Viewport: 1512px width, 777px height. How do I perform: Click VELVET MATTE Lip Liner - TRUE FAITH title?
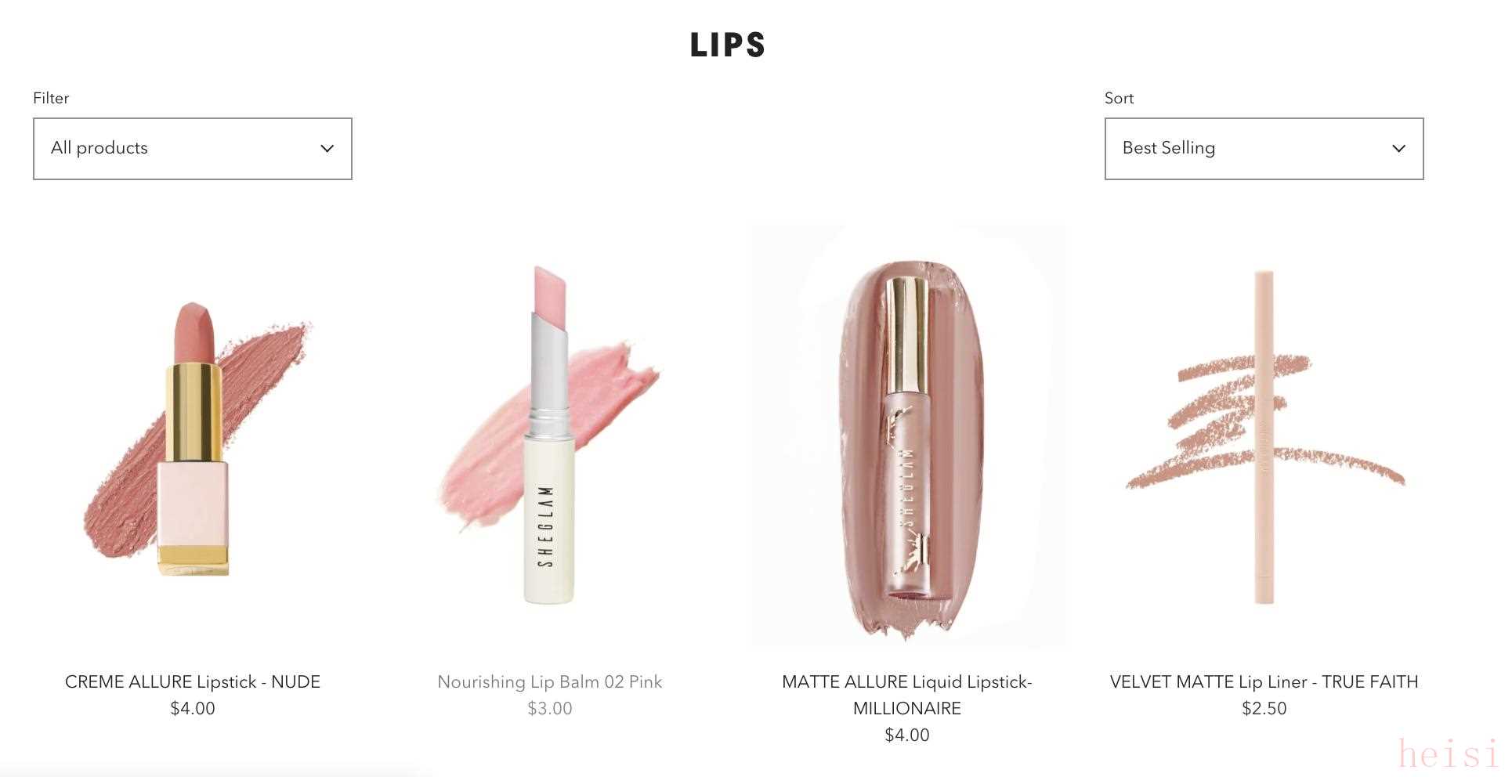pyautogui.click(x=1264, y=682)
